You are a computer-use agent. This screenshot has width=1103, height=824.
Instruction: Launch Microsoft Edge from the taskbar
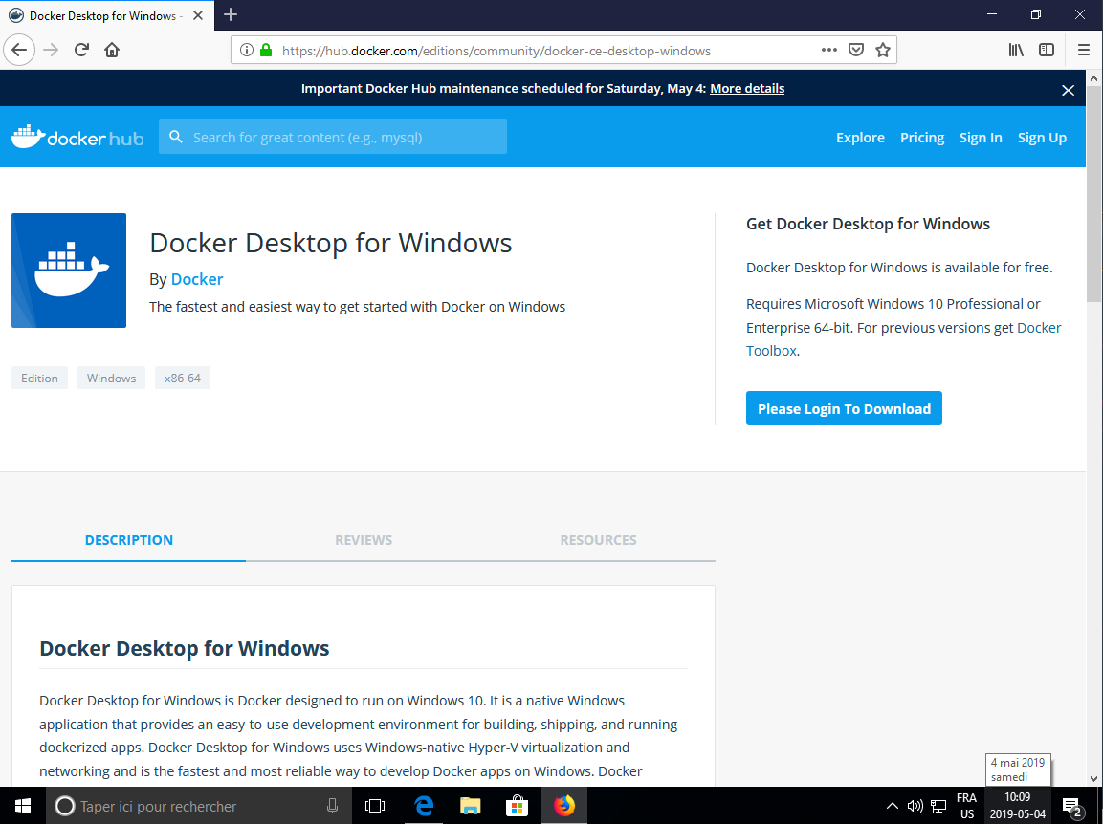click(424, 806)
